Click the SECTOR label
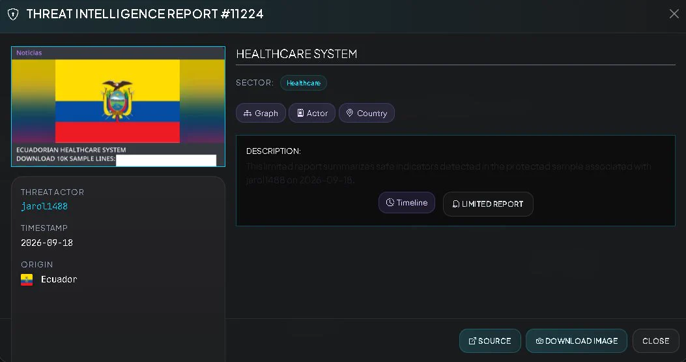The height and width of the screenshot is (362, 686). [x=255, y=82]
